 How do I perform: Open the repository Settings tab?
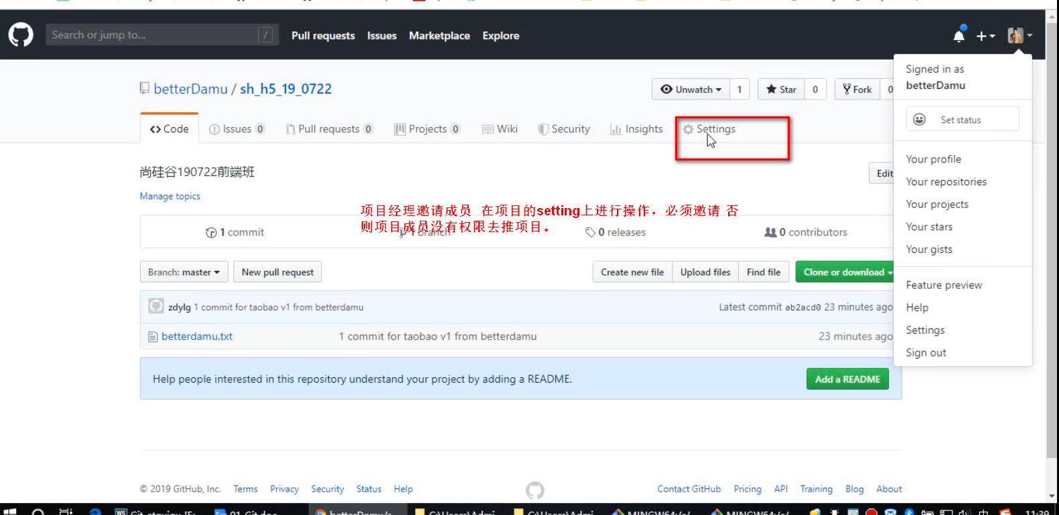click(709, 129)
